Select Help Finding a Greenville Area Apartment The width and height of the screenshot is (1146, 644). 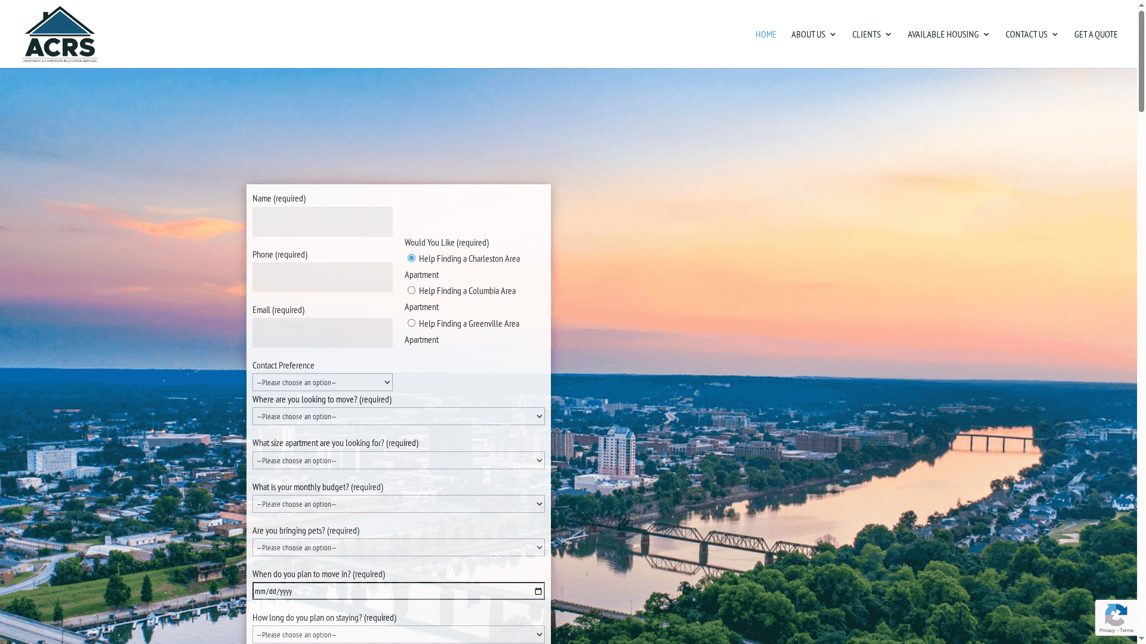tap(411, 323)
